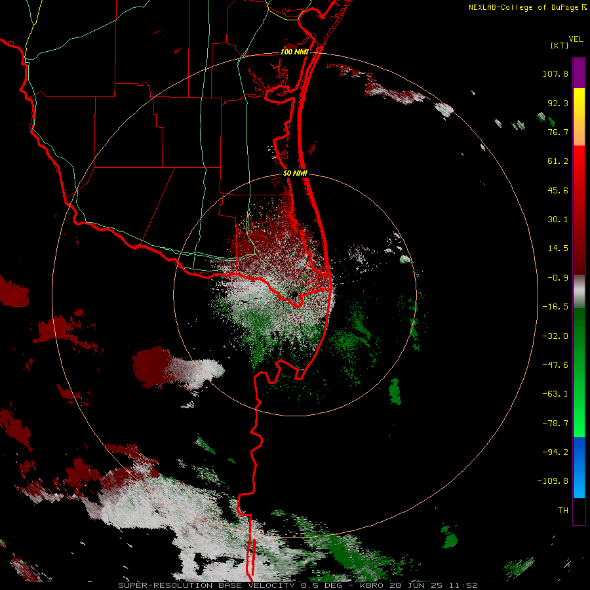Click the 45.6 velocity scale value

558,190
